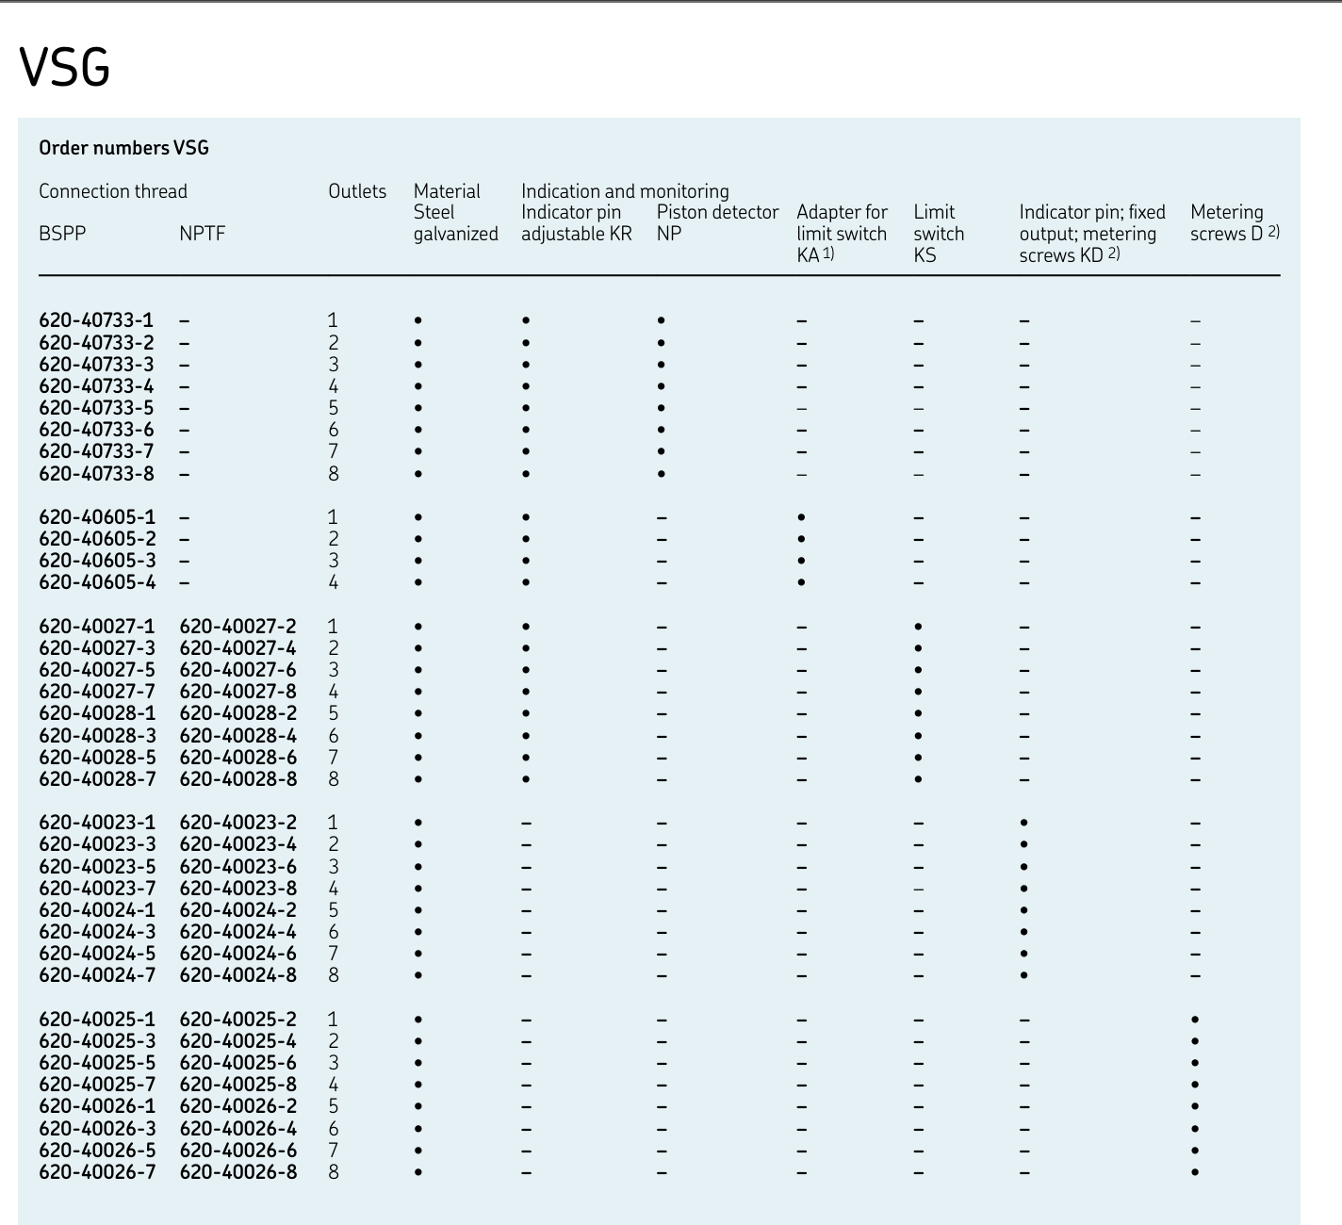Select NPTF order number 620-40025-4
This screenshot has height=1225, width=1342.
[237, 1041]
